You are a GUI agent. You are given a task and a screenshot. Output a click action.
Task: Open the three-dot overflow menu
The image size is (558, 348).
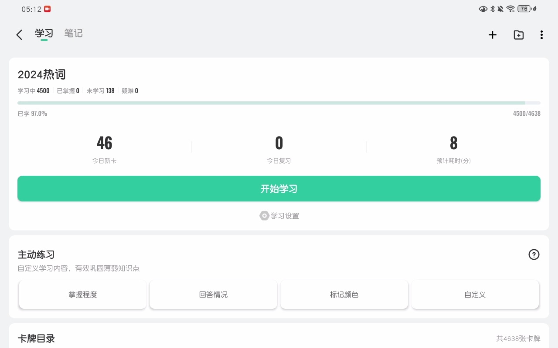[541, 35]
